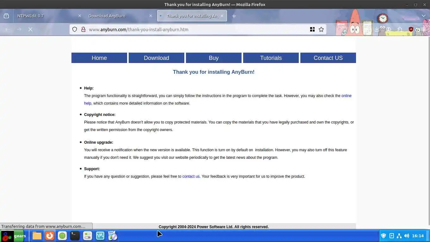
Task: Click the Firefox View icon left of the tabs
Action: click(6, 16)
